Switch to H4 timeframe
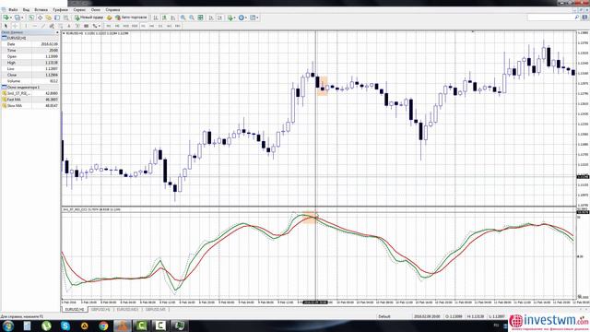 pyautogui.click(x=152, y=26)
